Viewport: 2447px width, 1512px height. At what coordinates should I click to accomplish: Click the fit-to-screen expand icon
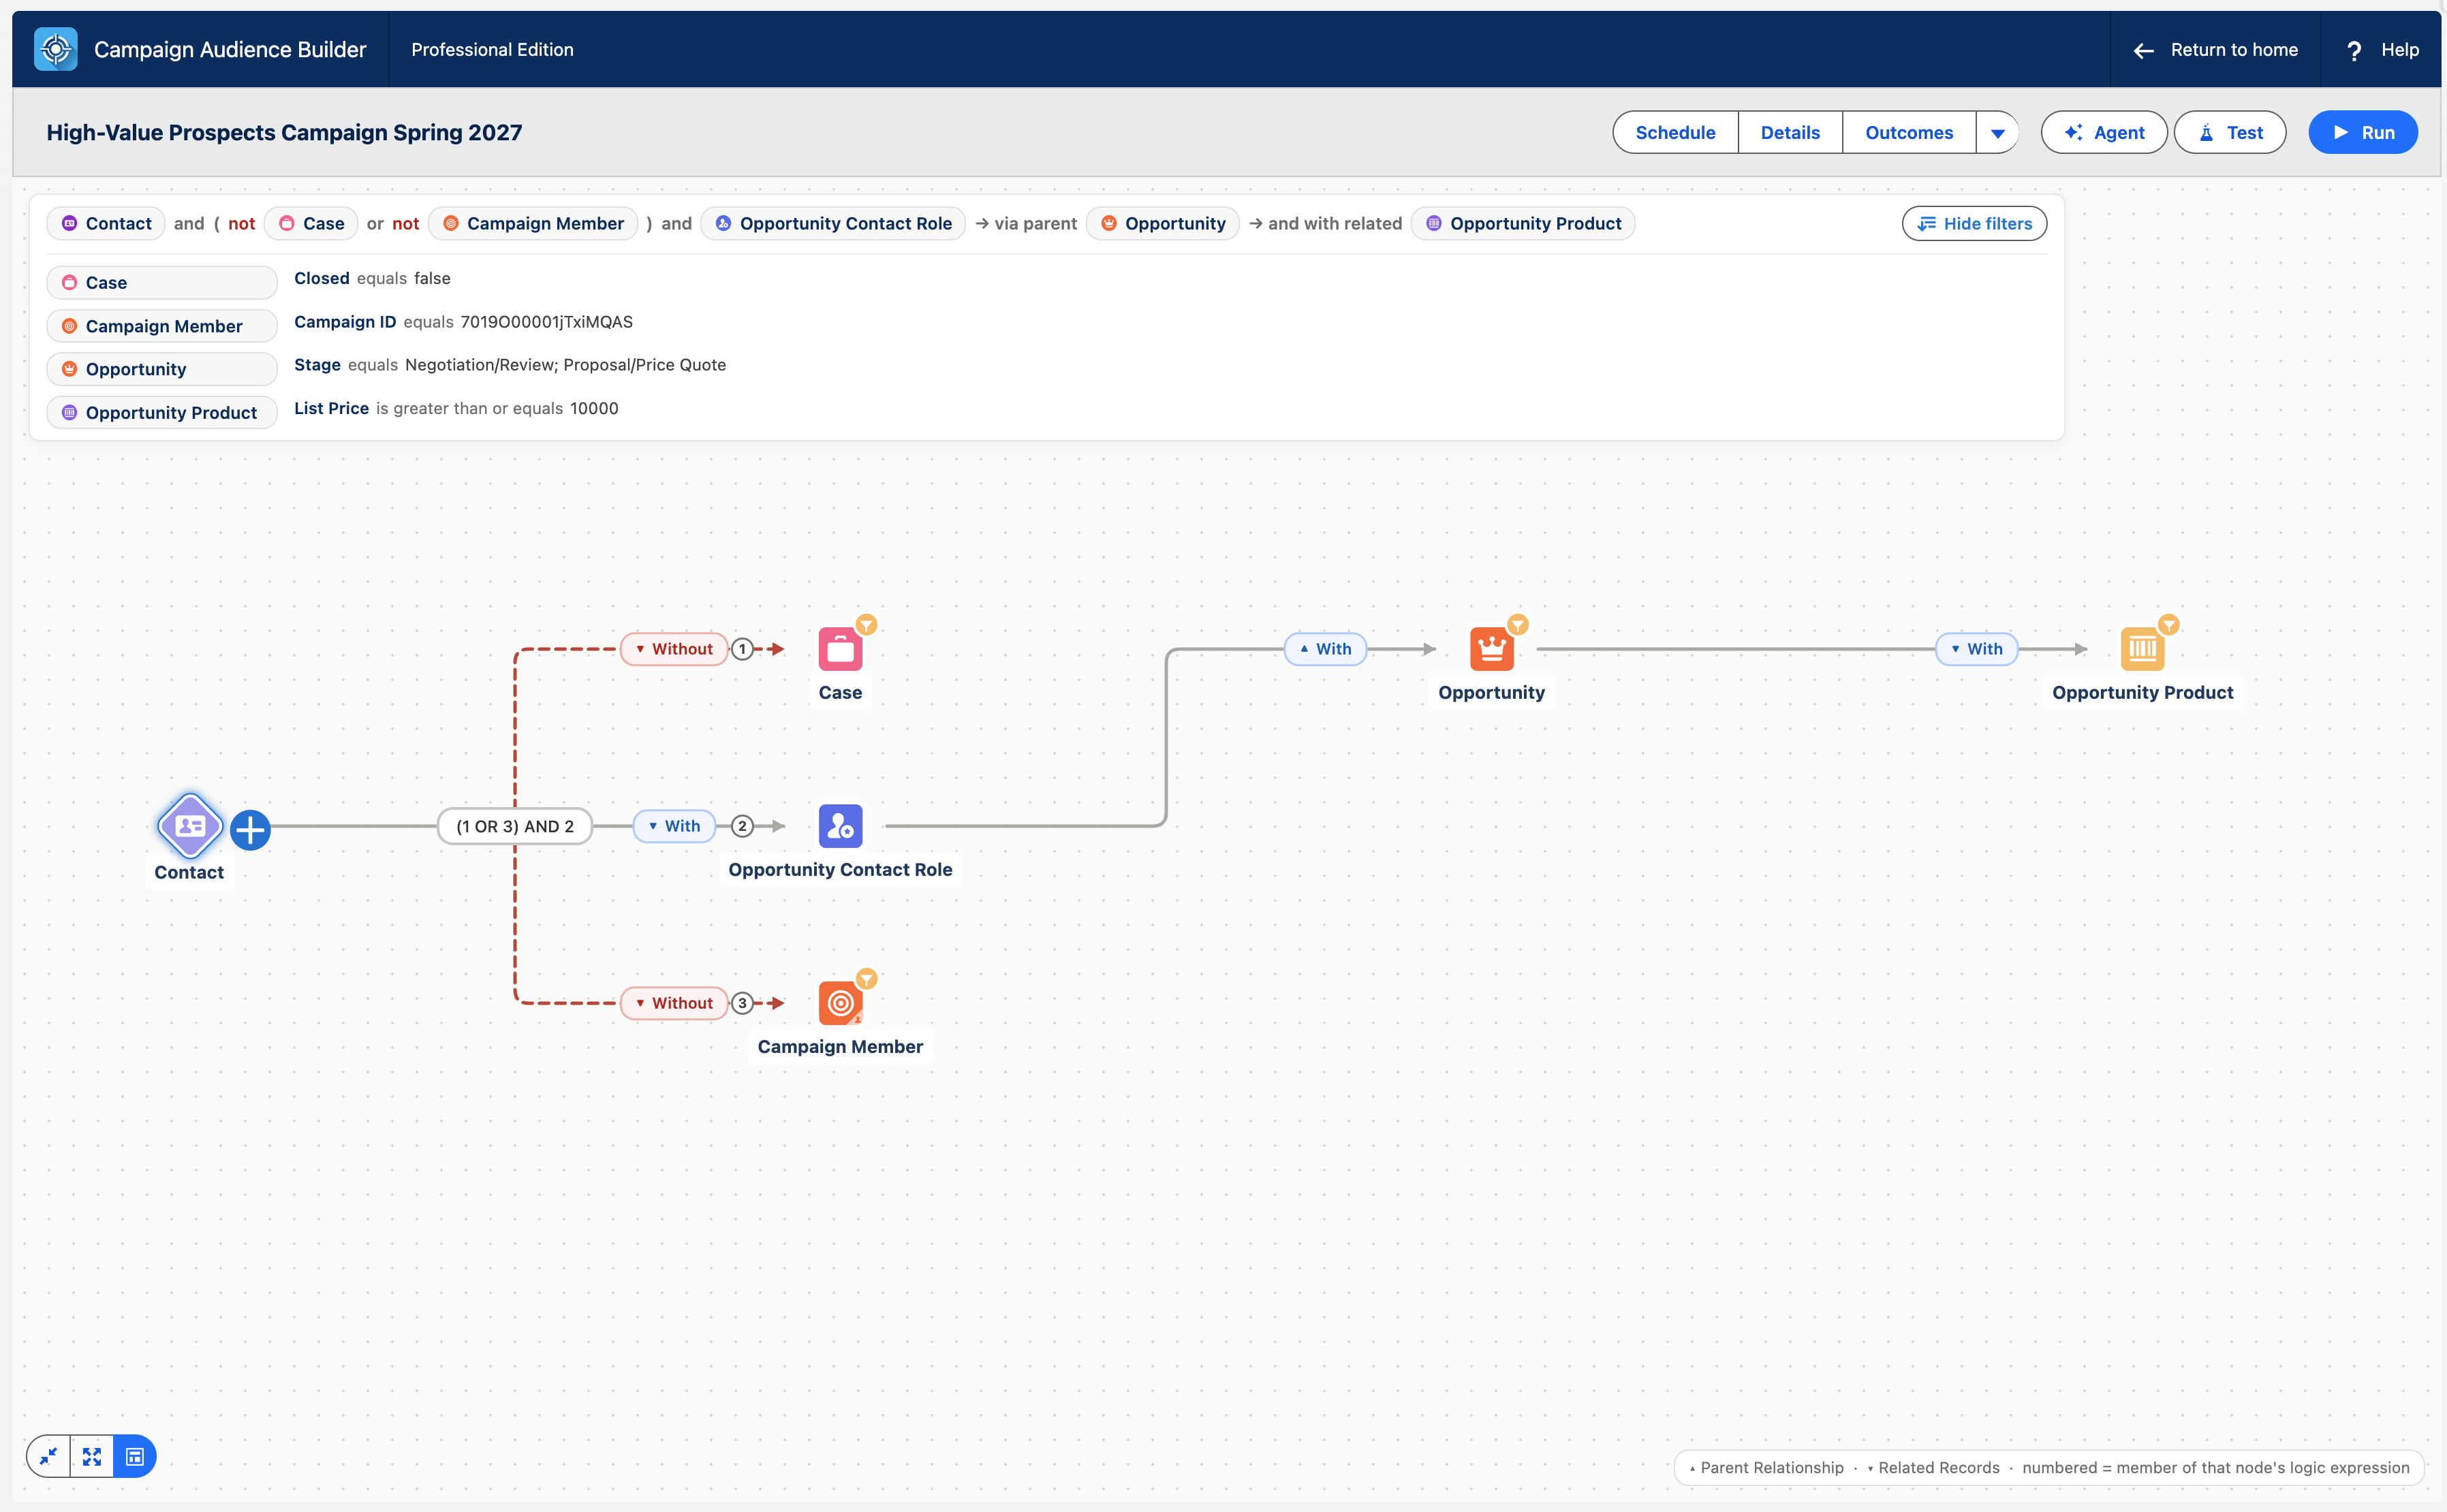coord(92,1456)
